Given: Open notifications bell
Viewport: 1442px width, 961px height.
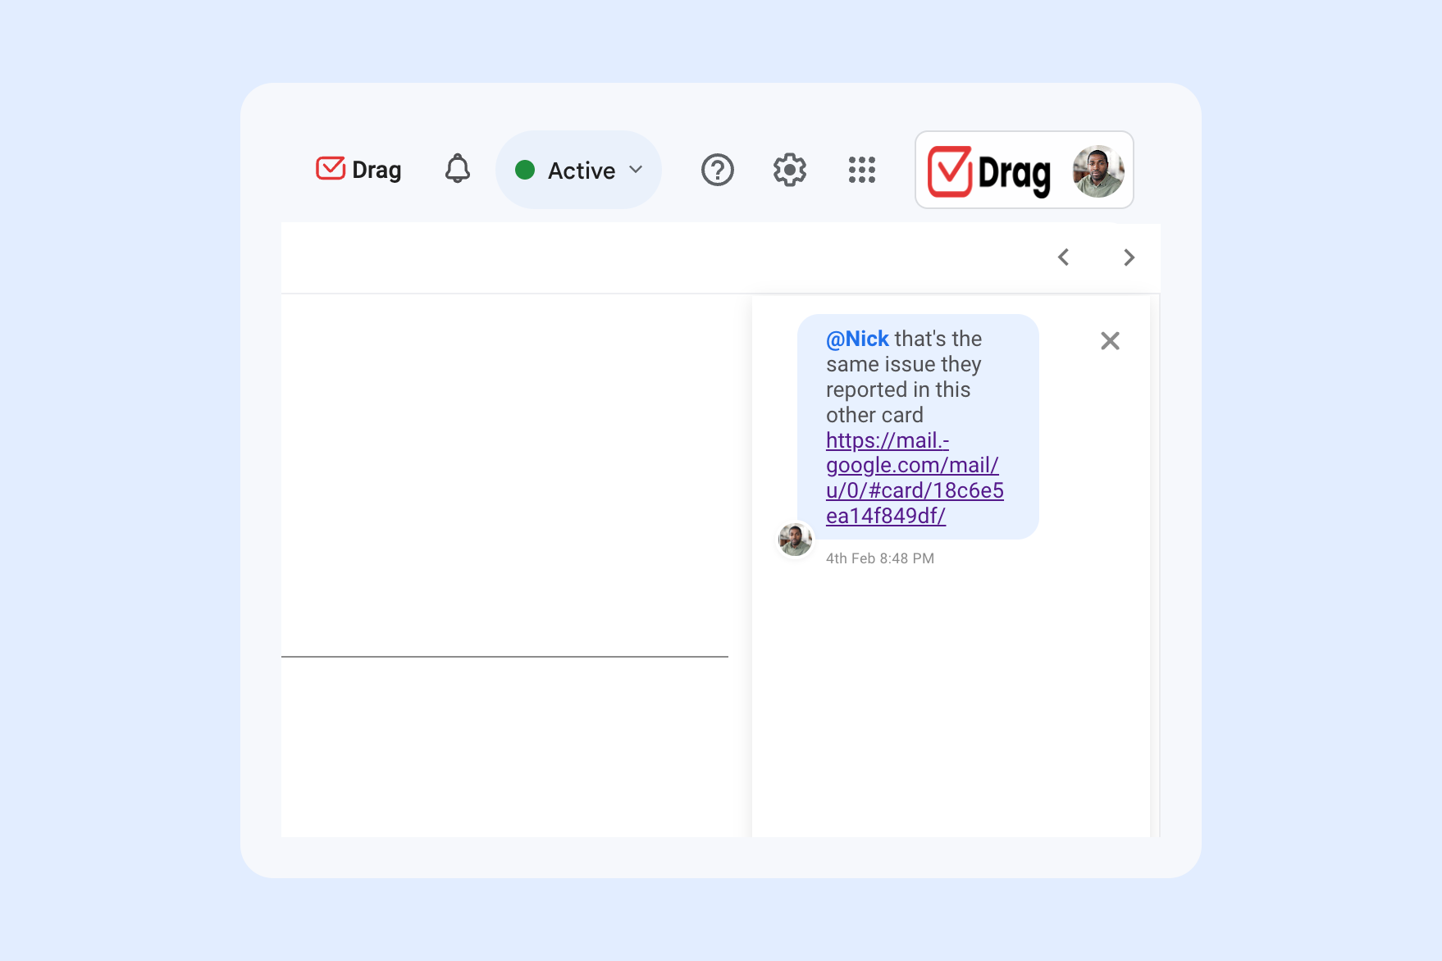Looking at the screenshot, I should (x=458, y=169).
